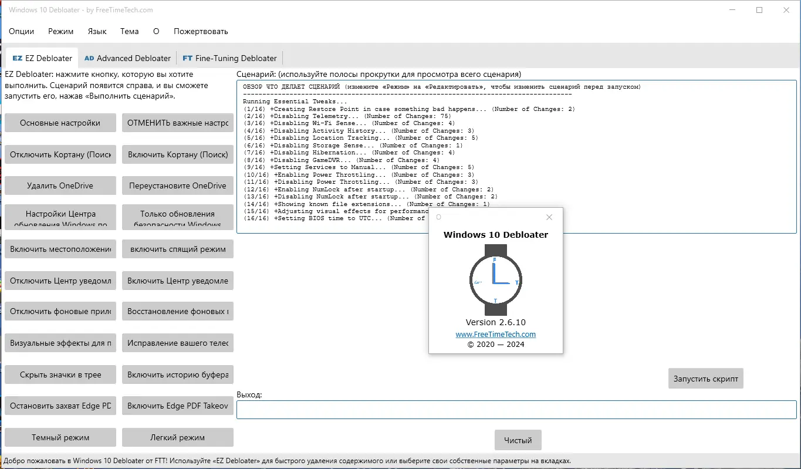Click the 'Enabling NumLock after startup' line
801x469 pixels.
(x=368, y=190)
